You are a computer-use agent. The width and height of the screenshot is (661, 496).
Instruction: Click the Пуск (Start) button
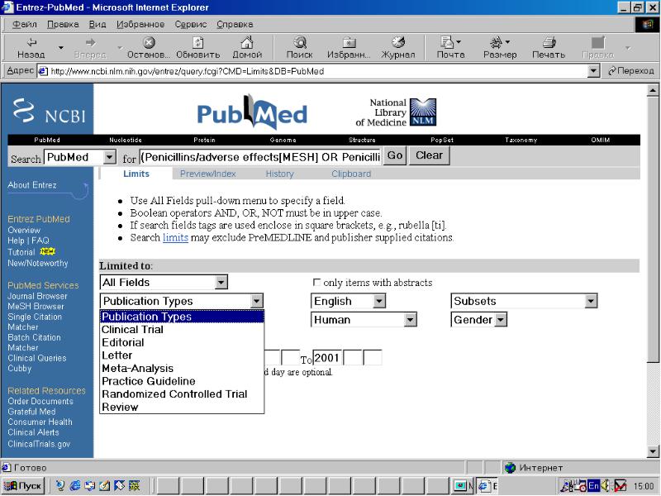click(23, 486)
